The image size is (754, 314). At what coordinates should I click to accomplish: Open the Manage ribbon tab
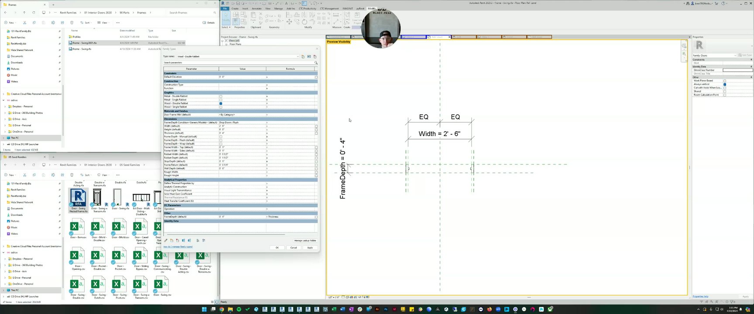point(278,9)
